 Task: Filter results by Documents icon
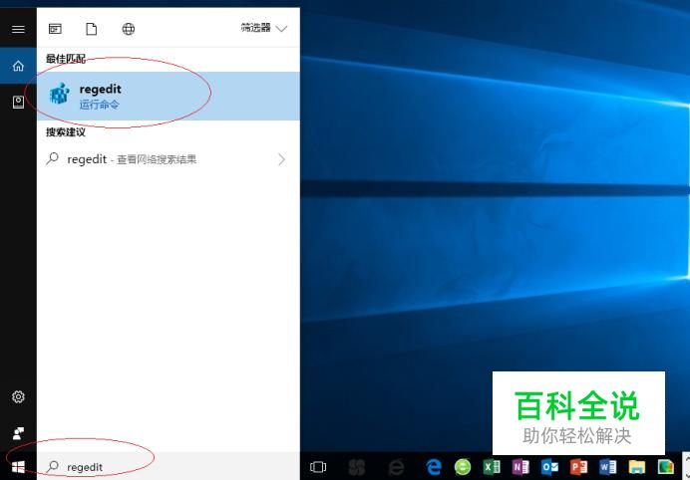pyautogui.click(x=91, y=29)
